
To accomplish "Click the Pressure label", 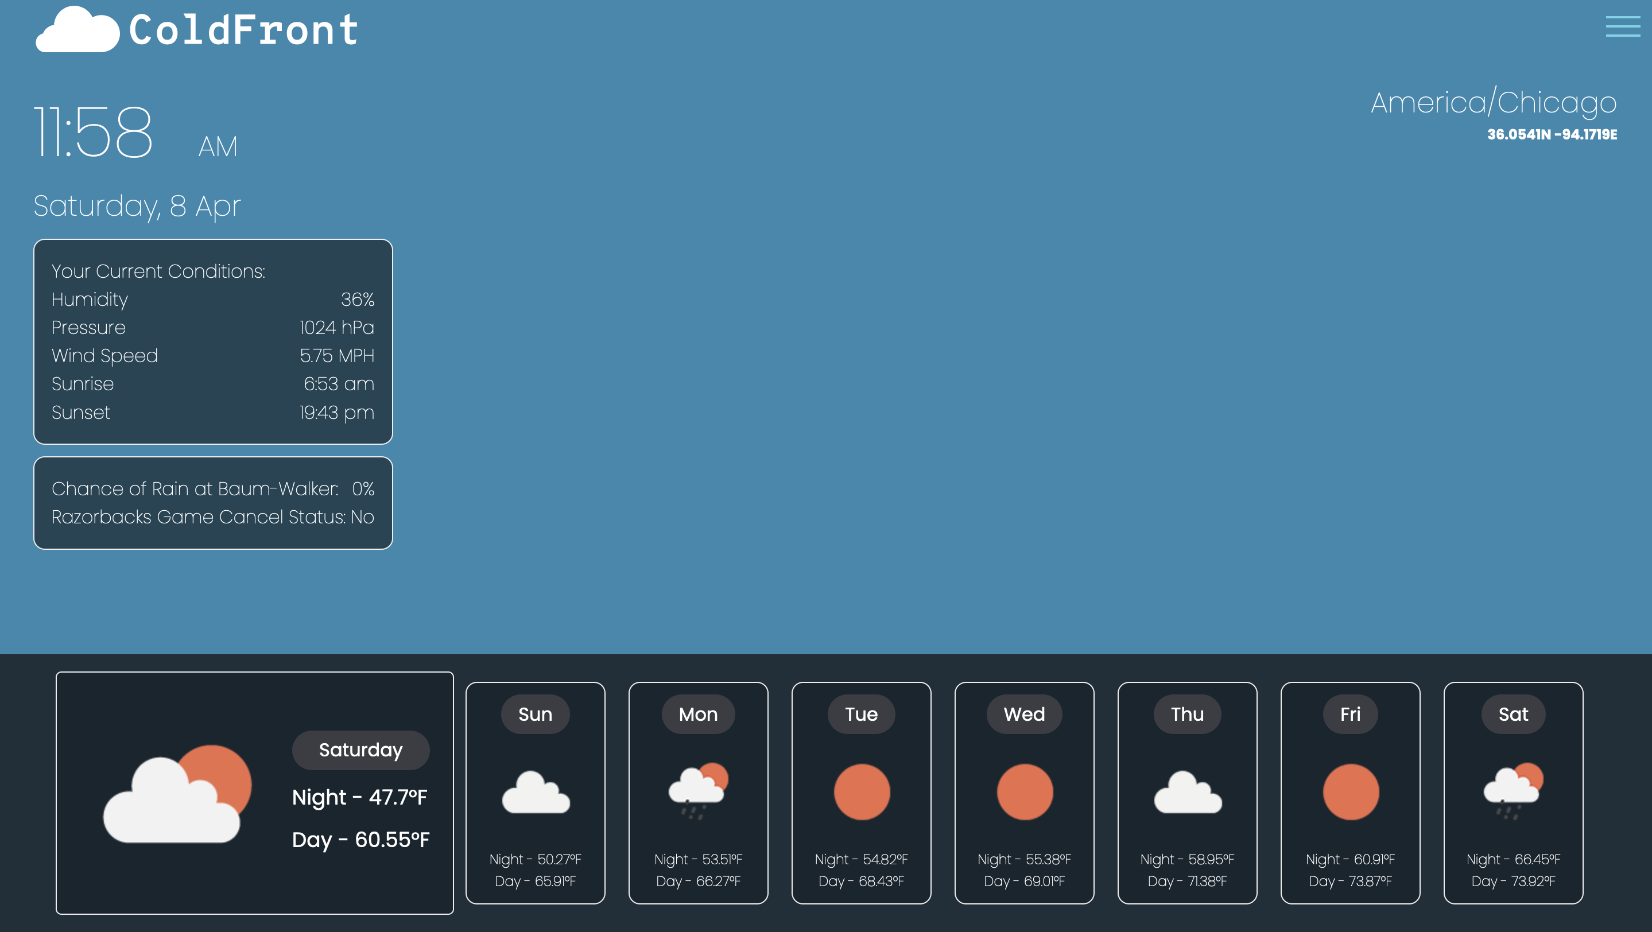I will coord(88,328).
